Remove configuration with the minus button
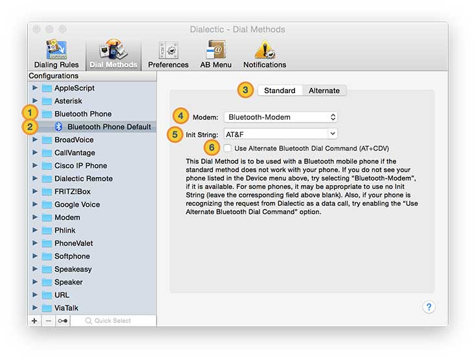The height and width of the screenshot is (359, 475). pos(49,321)
